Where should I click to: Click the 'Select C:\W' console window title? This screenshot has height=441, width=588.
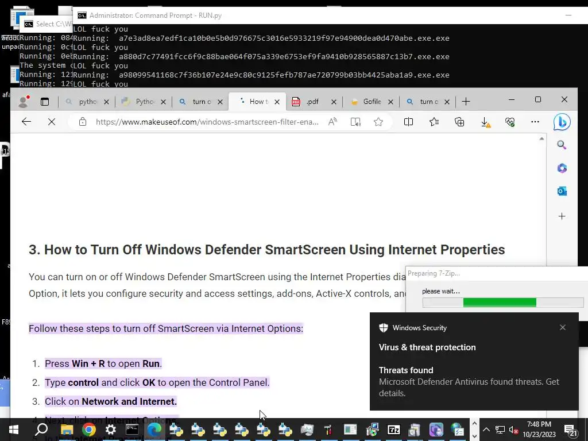pos(53,24)
